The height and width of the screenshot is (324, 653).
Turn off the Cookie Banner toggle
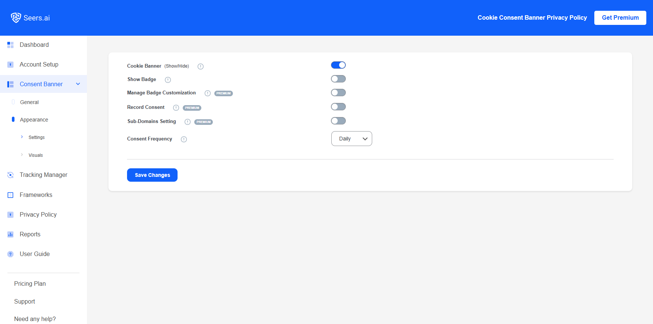click(338, 65)
